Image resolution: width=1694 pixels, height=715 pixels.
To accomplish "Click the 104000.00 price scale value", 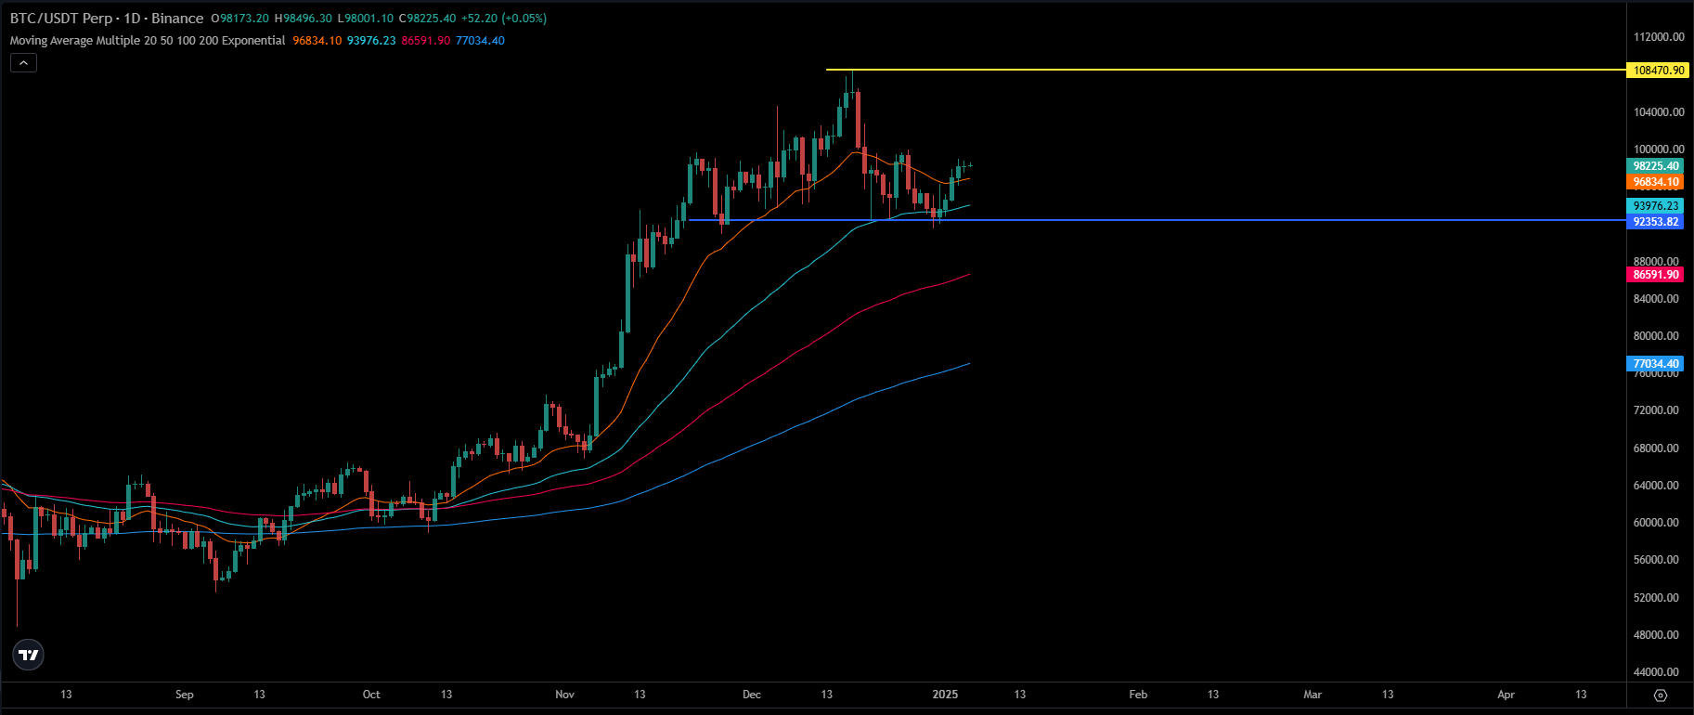I will (1659, 112).
